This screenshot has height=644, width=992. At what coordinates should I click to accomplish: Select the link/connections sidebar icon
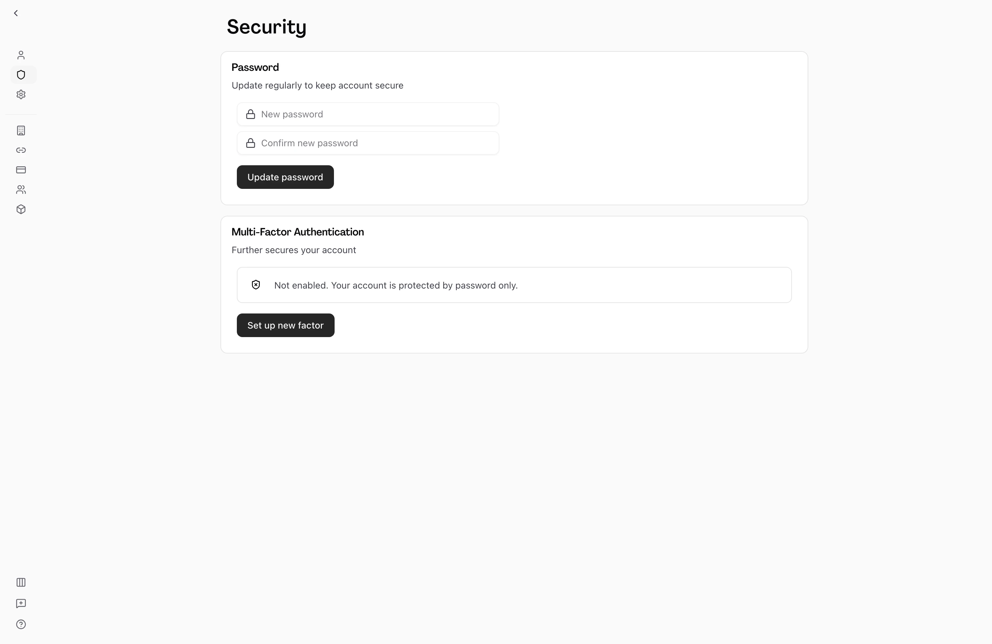tap(21, 151)
